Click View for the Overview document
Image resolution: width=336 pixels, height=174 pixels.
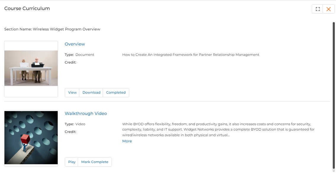coord(72,92)
